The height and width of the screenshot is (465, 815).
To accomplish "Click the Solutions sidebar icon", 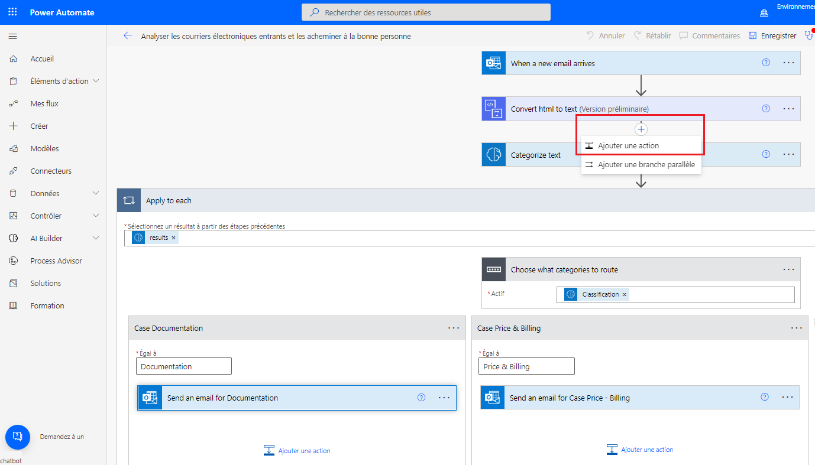I will [x=13, y=283].
